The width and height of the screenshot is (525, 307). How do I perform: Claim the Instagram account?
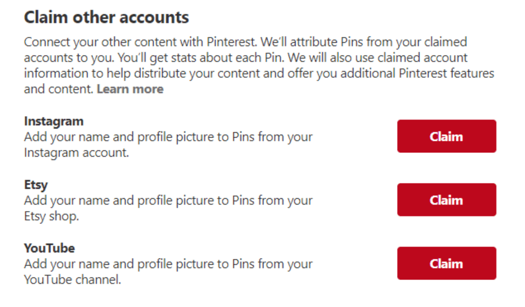pyautogui.click(x=447, y=136)
